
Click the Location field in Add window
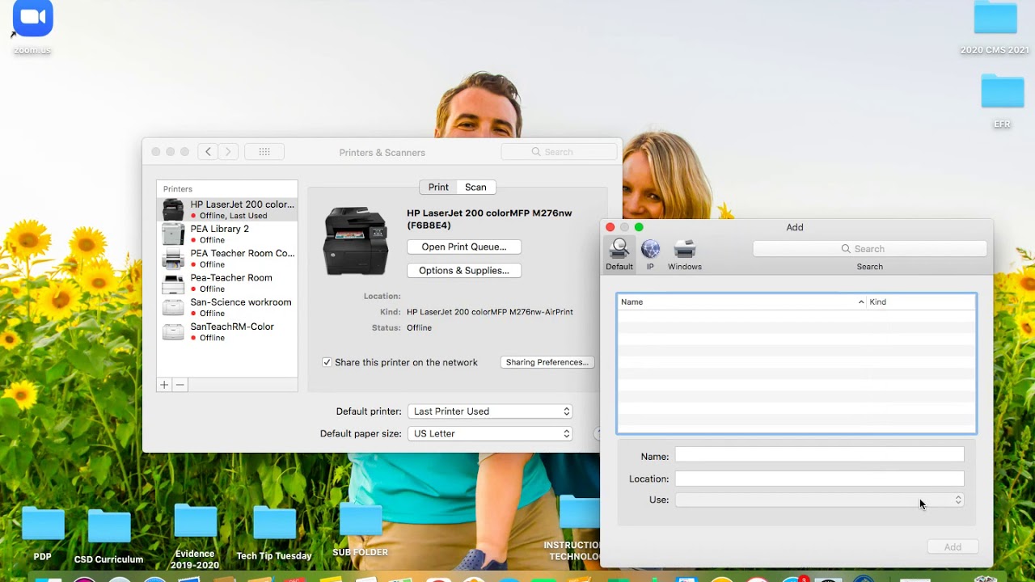(x=820, y=479)
